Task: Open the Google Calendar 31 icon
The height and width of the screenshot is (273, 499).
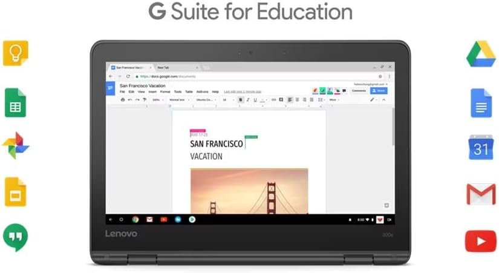Action: 481,148
